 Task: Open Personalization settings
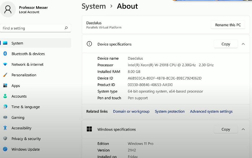pos(36,75)
